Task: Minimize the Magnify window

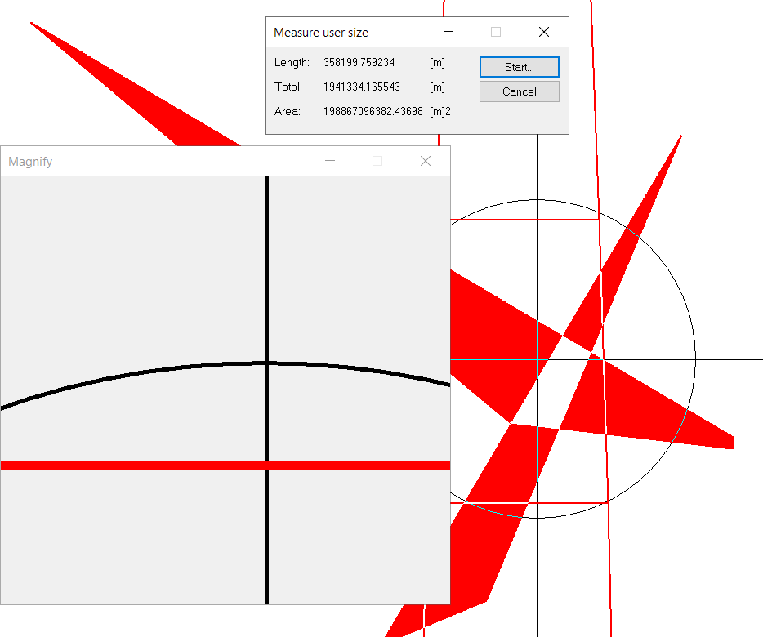Action: coord(330,161)
